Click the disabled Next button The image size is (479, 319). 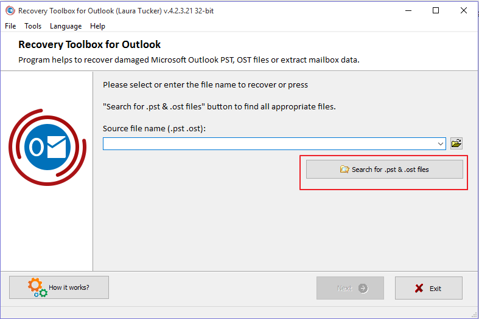coord(350,288)
